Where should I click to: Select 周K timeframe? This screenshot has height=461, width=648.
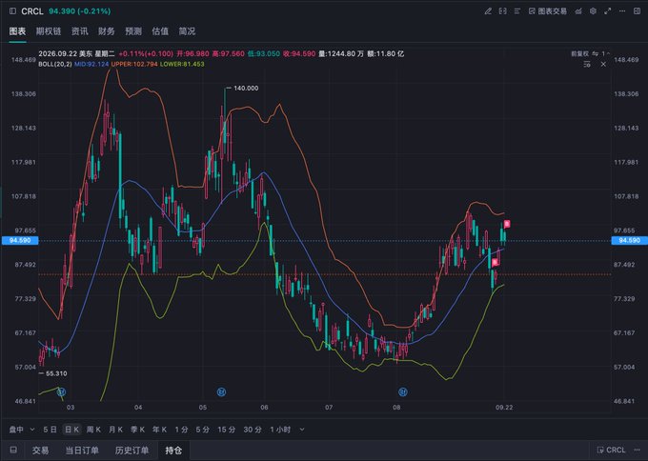[93, 430]
